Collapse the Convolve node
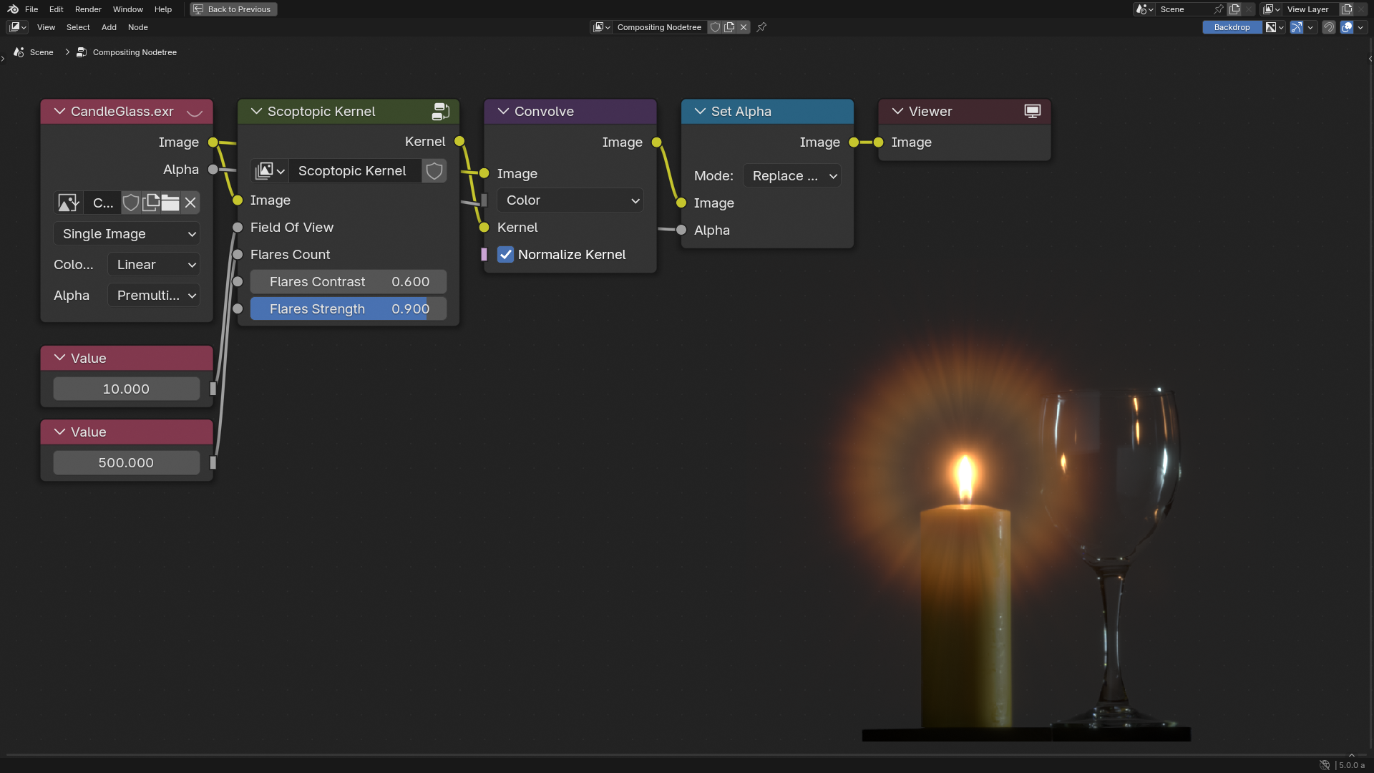Image resolution: width=1374 pixels, height=773 pixels. pos(503,111)
